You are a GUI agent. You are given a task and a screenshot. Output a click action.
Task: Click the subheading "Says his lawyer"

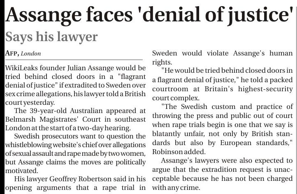tap(51, 37)
